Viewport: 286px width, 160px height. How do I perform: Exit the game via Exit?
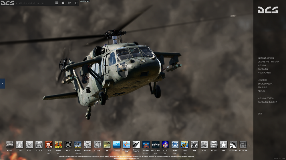click(x=260, y=114)
